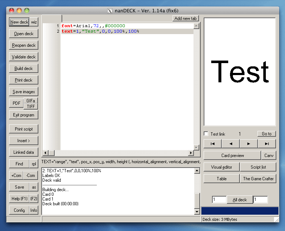Click the Validate deck button
The height and width of the screenshot is (231, 285).
tap(24, 57)
